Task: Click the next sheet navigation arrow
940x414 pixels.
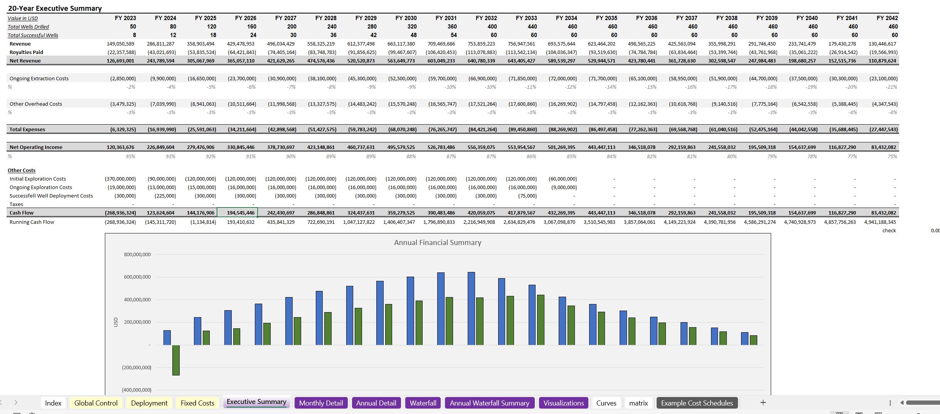Action: [x=16, y=403]
